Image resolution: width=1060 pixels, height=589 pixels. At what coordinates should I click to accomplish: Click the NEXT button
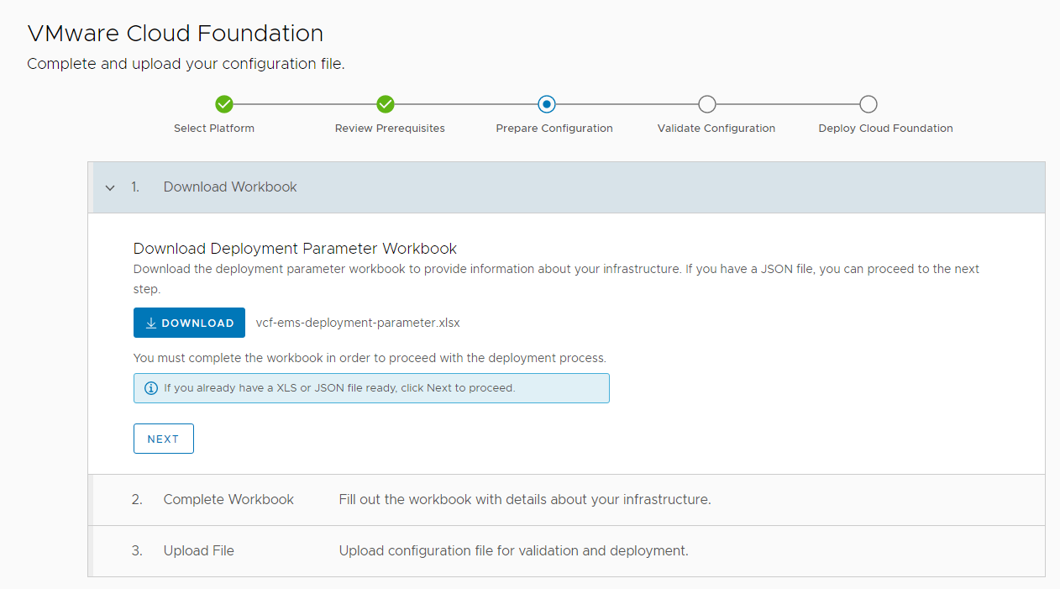164,439
